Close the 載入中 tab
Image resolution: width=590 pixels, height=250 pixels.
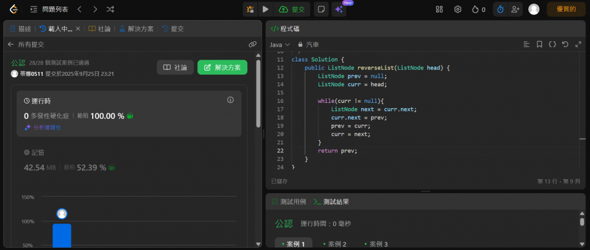[78, 29]
